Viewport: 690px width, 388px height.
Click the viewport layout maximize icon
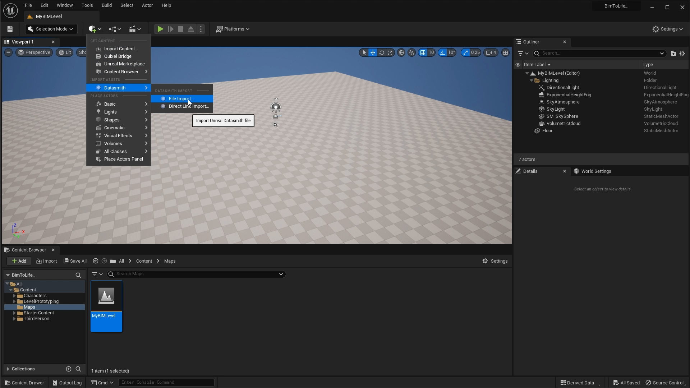point(505,52)
